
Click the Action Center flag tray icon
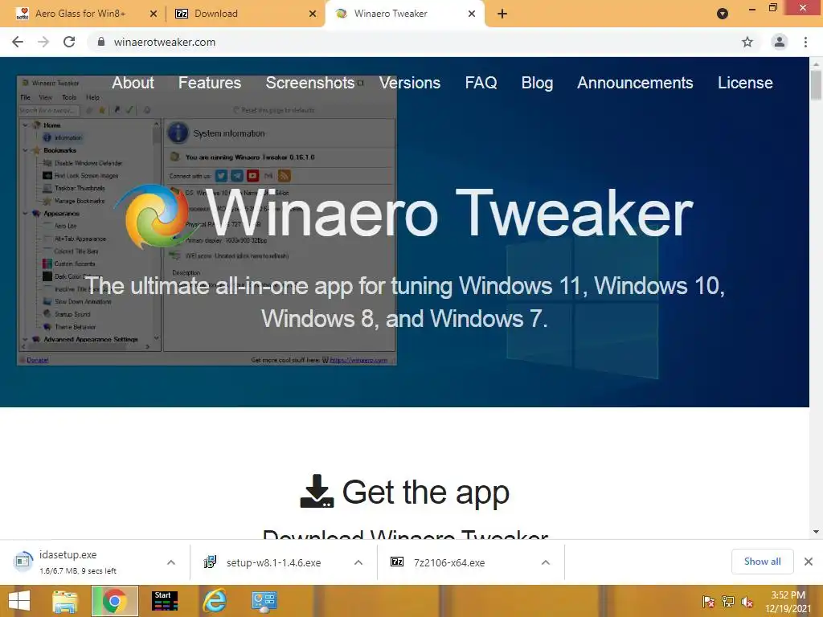(x=709, y=602)
